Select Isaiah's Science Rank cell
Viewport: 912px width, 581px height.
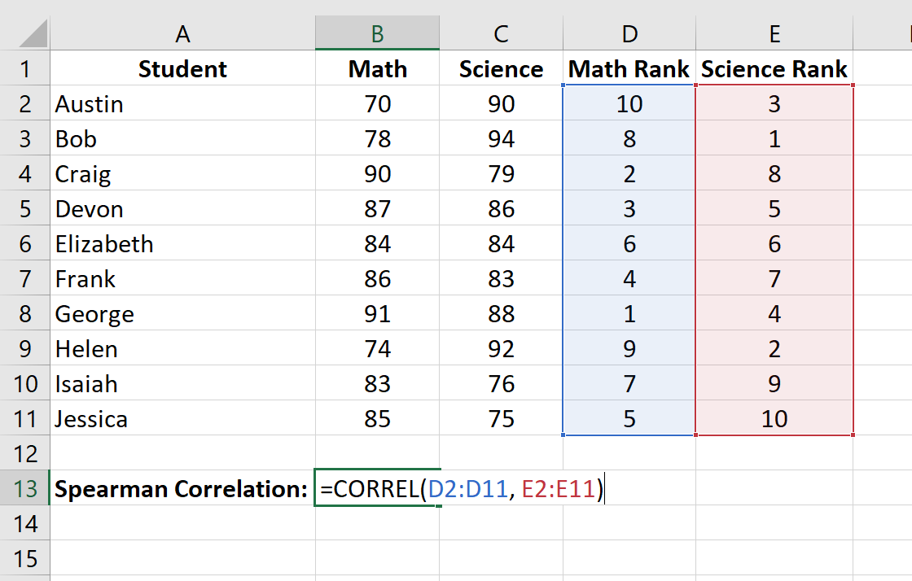[x=774, y=383]
